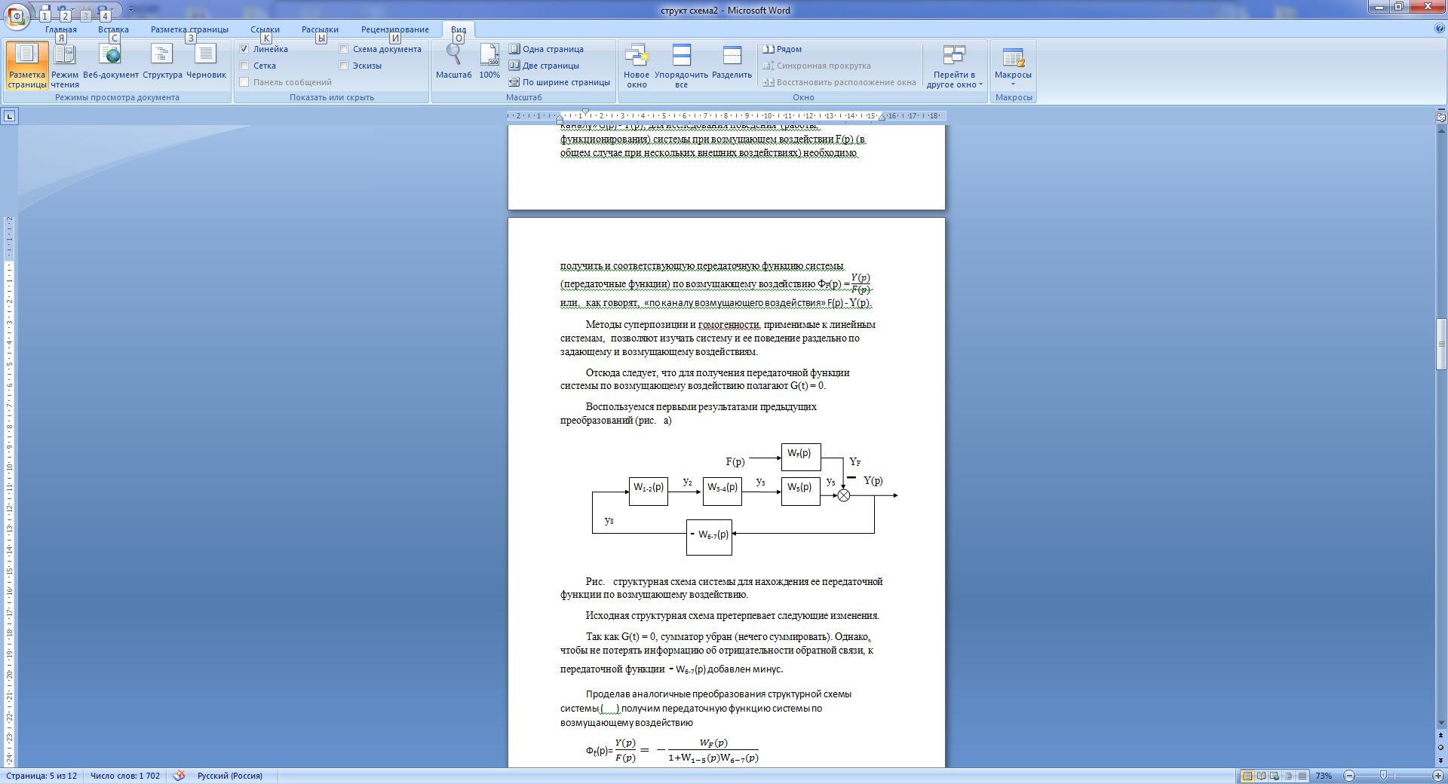Click Восстановить расположение окна
The width and height of the screenshot is (1448, 784).
click(x=839, y=82)
